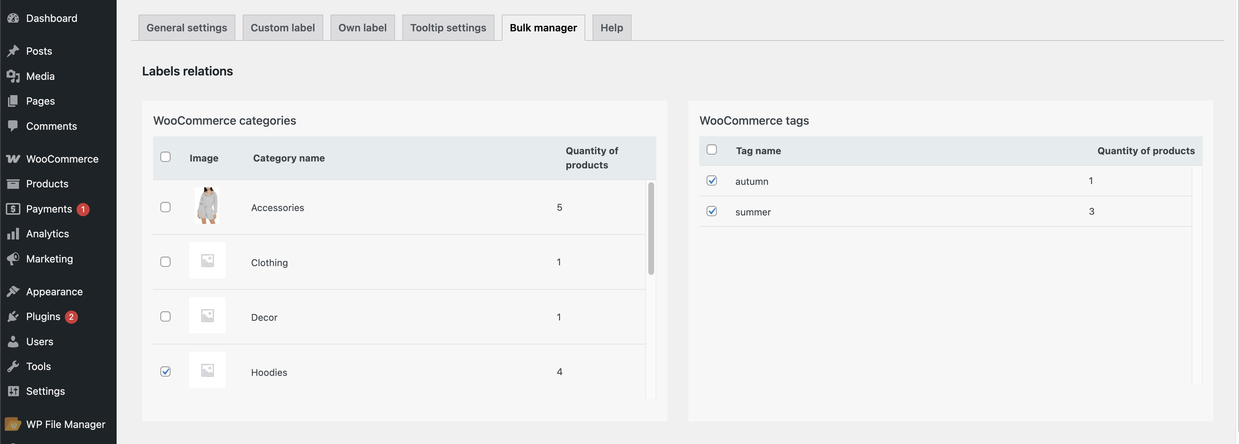The image size is (1239, 444).
Task: Uncheck the autumn tag checkbox
Action: [x=712, y=180]
